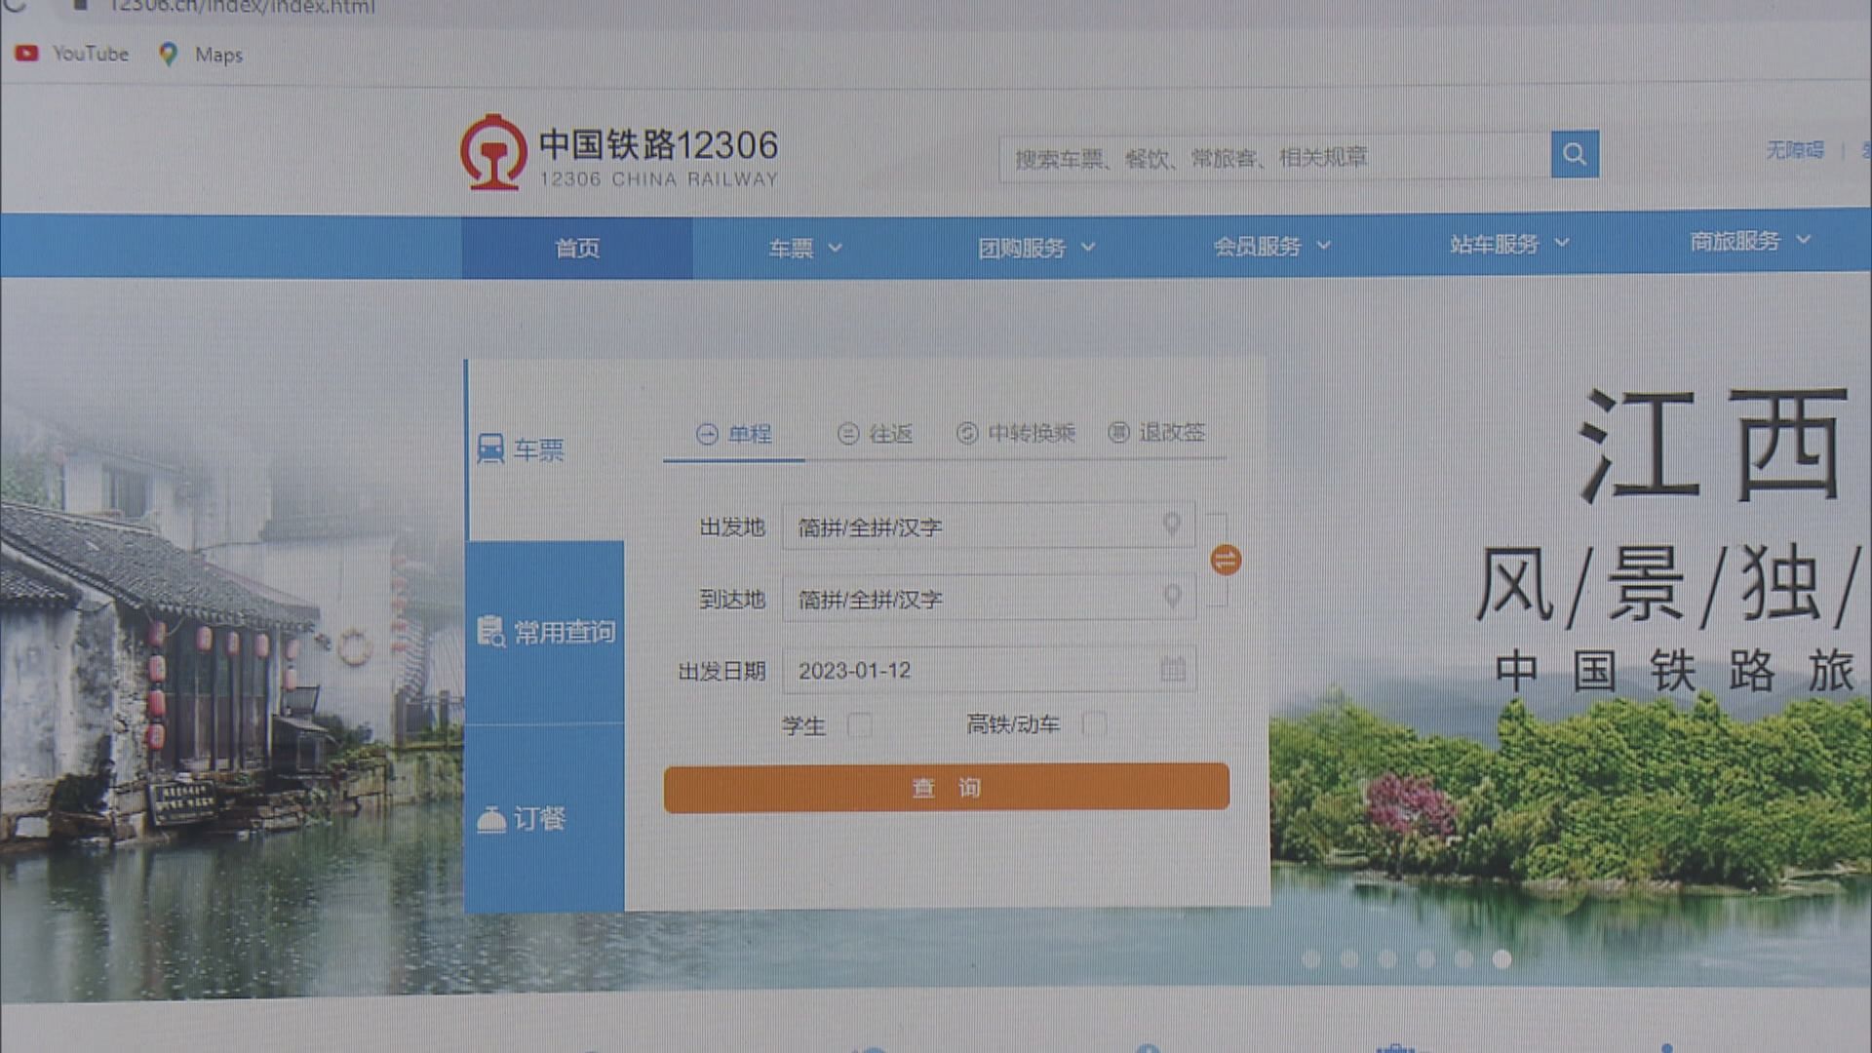1872x1053 pixels.
Task: Open the YouTube bookmark
Action: click(x=73, y=54)
